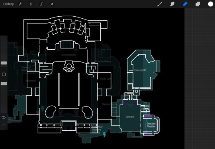Select the Eraser tool
This screenshot has height=149, width=215.
185,4
